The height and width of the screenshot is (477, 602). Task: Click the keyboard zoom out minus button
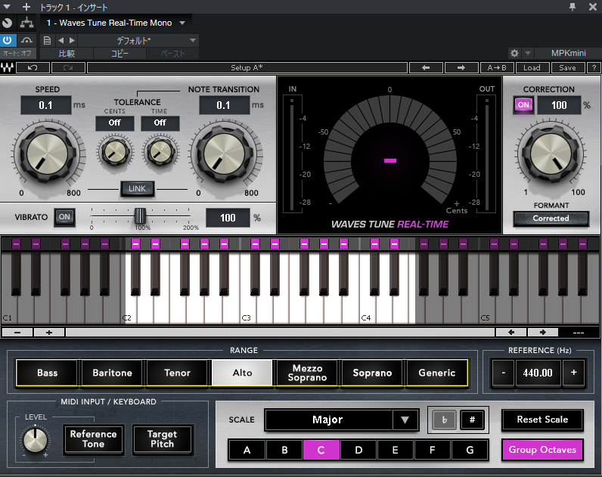click(x=17, y=333)
